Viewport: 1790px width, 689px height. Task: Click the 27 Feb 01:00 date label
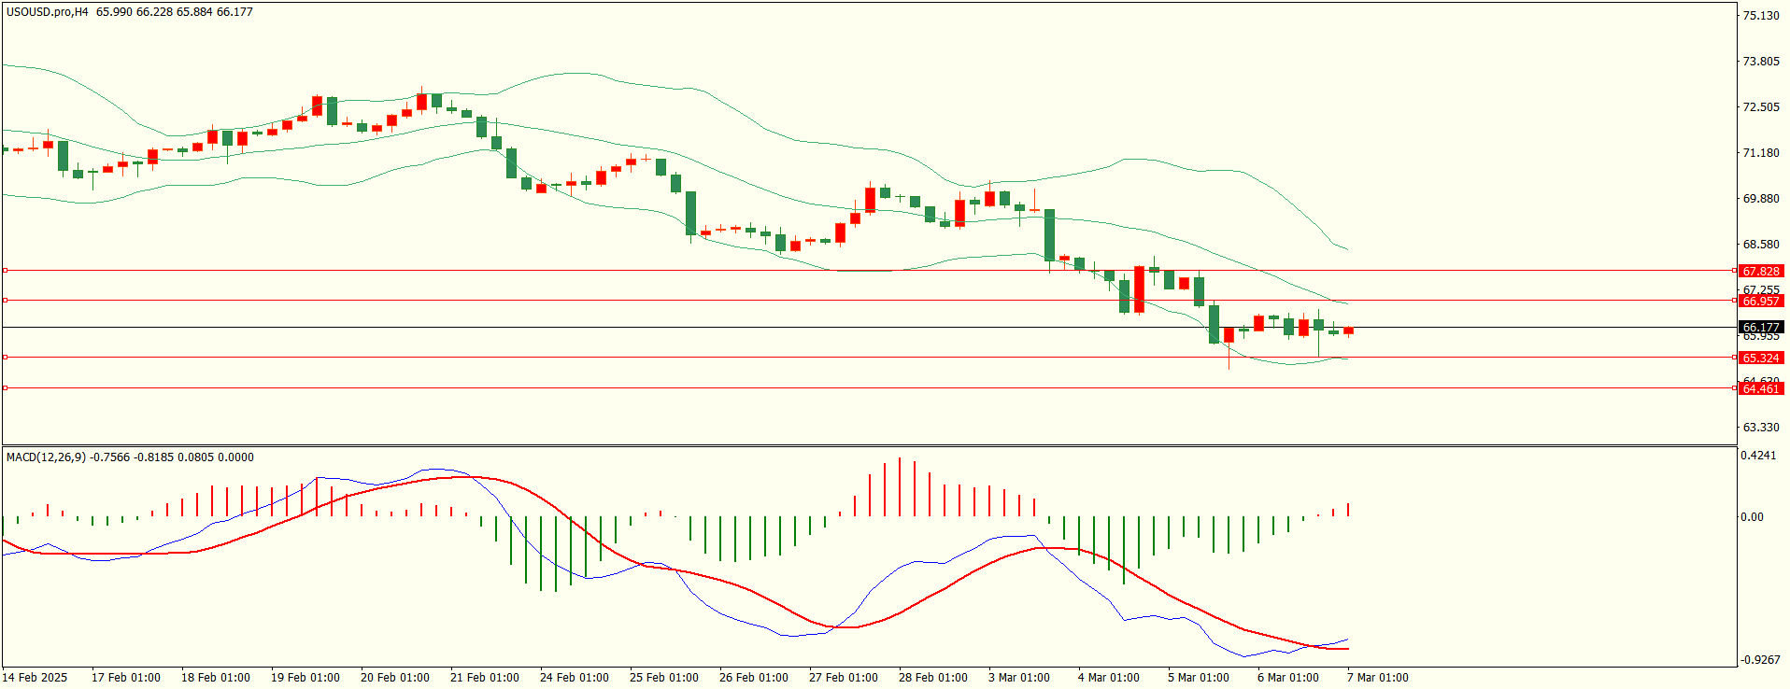coord(843,678)
